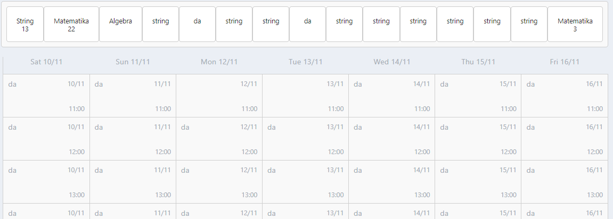Select Tue 13/11 day header
This screenshot has height=219, width=613.
click(x=306, y=62)
